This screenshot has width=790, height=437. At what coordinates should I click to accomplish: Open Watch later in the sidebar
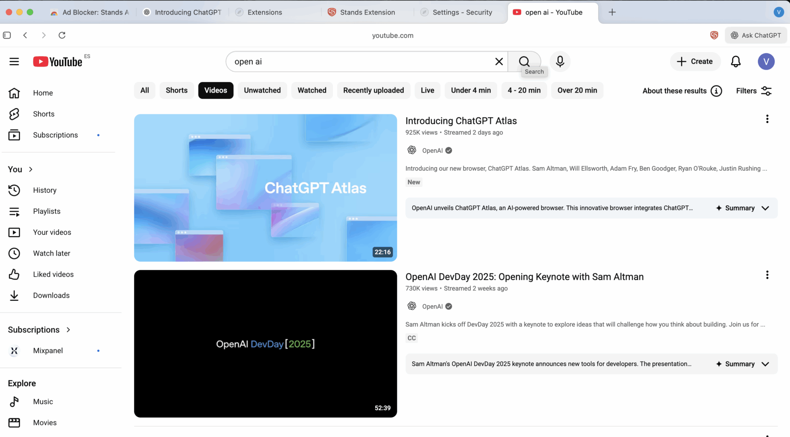pyautogui.click(x=52, y=253)
